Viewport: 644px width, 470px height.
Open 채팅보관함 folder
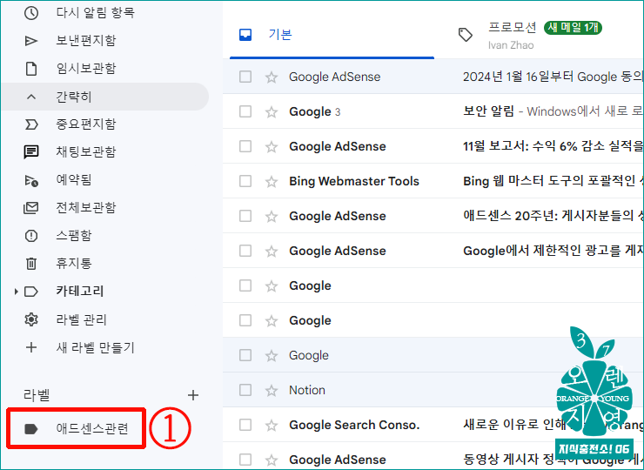click(86, 152)
